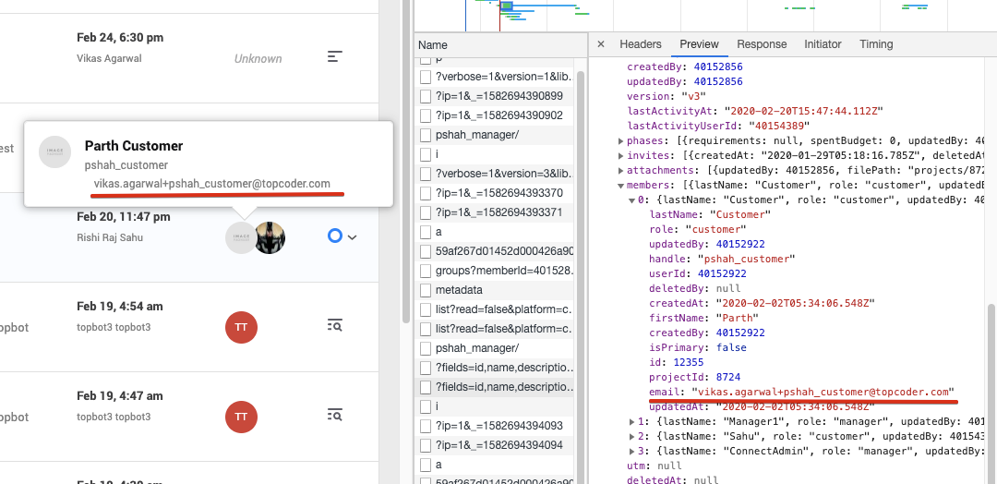Check the ?ip=1&_=1582694390899 request checkbox
The image size is (997, 484).
[x=426, y=96]
